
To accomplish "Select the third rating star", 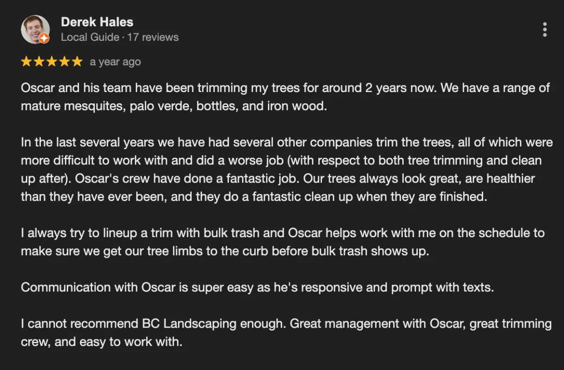I will 52,62.
